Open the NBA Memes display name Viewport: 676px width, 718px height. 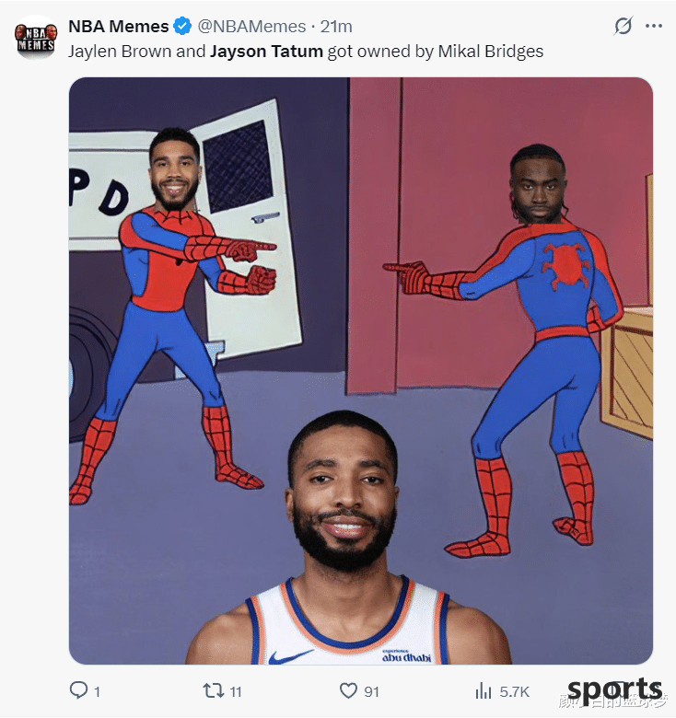119,27
